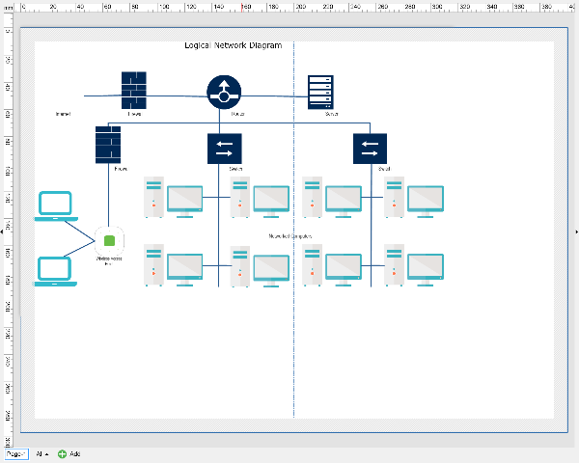The height and width of the screenshot is (463, 579).
Task: Select the Firewall above the wireless access point
Action: [x=108, y=145]
